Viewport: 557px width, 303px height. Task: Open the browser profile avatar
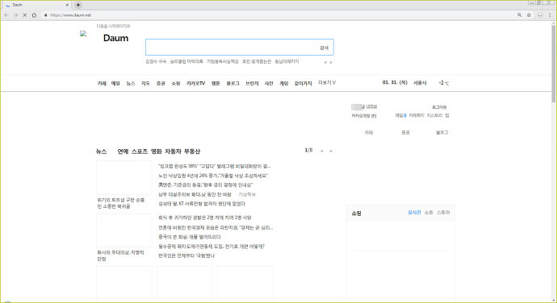coord(540,15)
